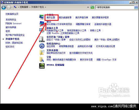Click the Personalization category icon
139x110 pixels.
(42, 17)
